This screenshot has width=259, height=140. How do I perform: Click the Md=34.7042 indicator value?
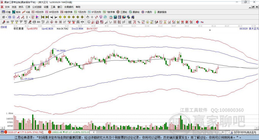[62, 29]
